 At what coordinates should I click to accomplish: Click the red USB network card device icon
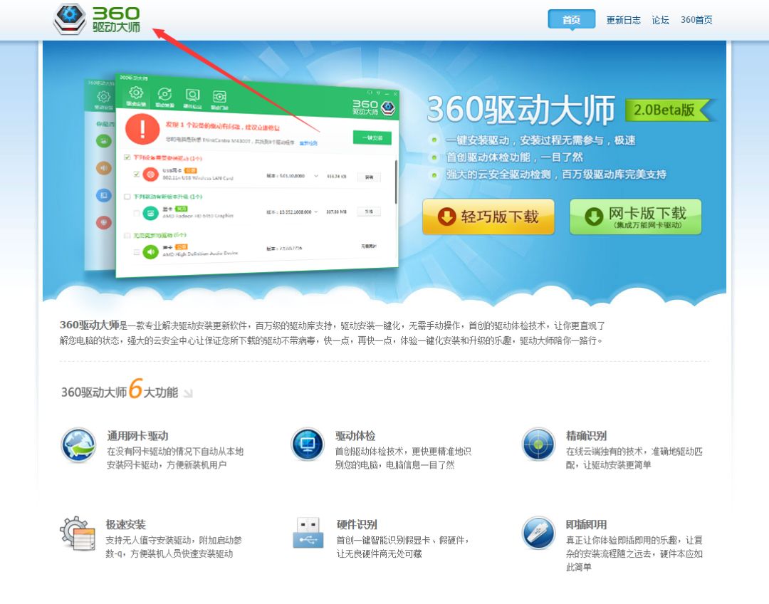[x=150, y=175]
